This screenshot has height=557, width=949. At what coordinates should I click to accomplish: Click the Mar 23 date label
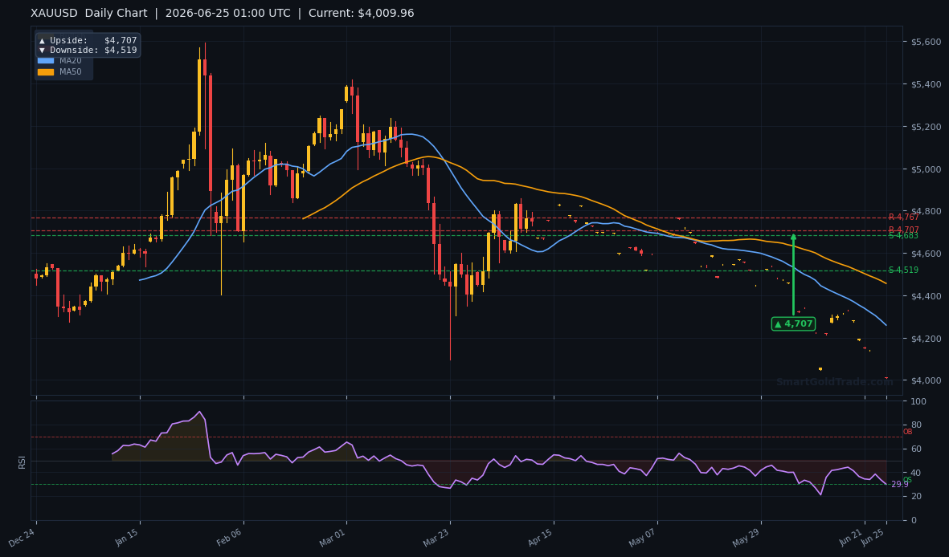(x=436, y=538)
